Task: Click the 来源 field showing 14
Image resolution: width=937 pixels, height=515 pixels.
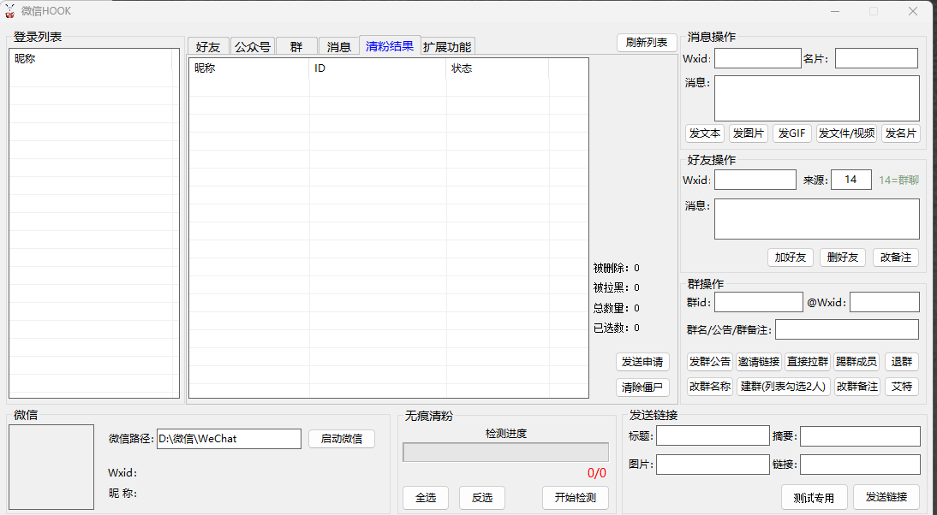Action: tap(850, 180)
